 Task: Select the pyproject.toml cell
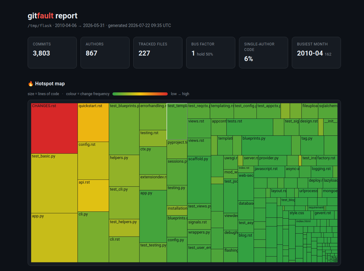click(177, 149)
